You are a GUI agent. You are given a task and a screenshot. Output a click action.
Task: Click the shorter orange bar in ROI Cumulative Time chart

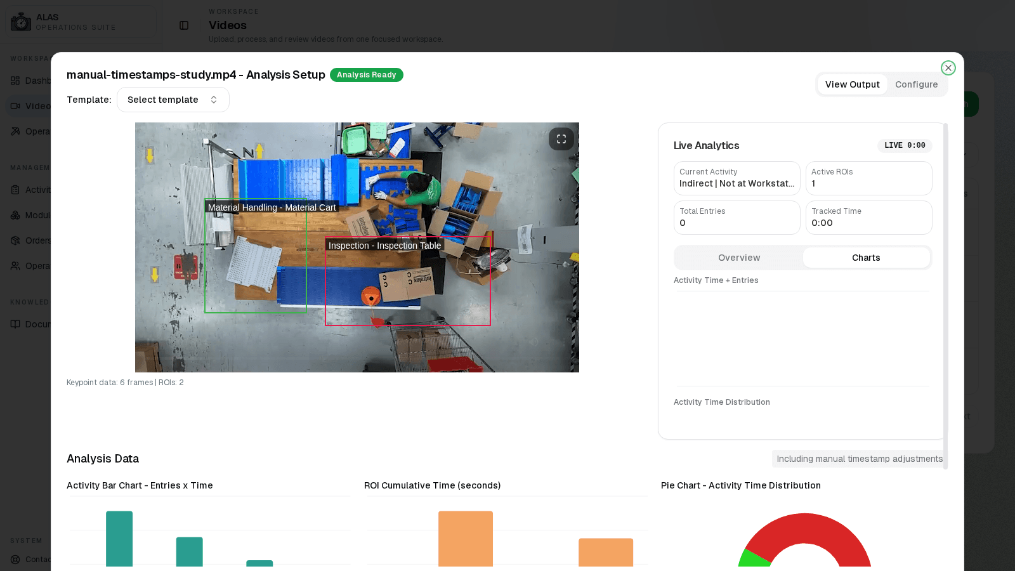coord(606,553)
